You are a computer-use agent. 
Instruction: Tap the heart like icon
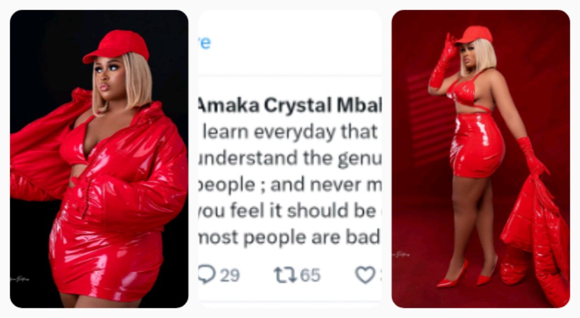click(366, 275)
